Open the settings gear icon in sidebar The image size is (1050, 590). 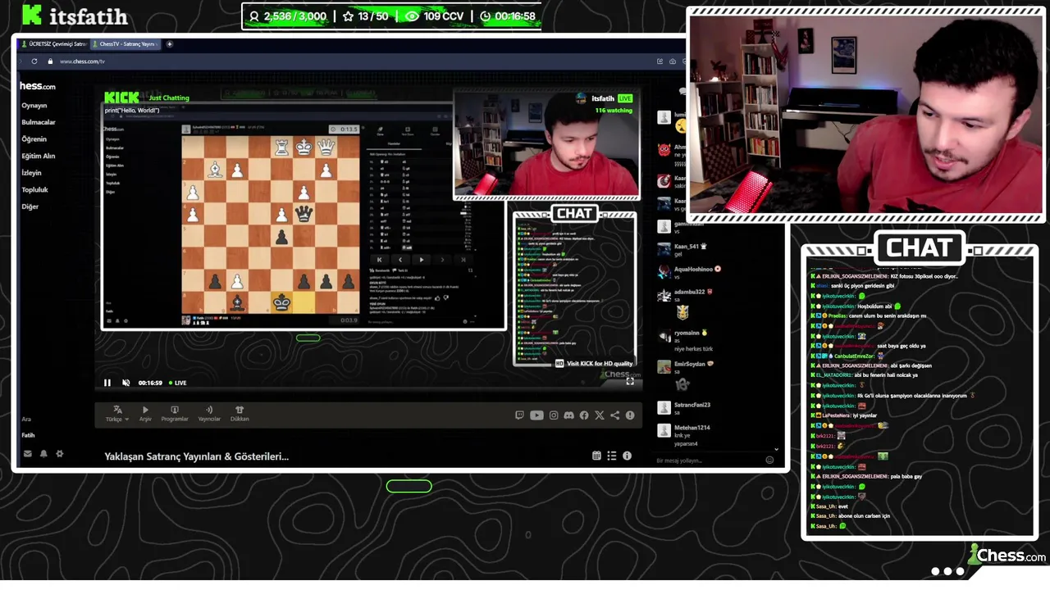click(x=59, y=453)
